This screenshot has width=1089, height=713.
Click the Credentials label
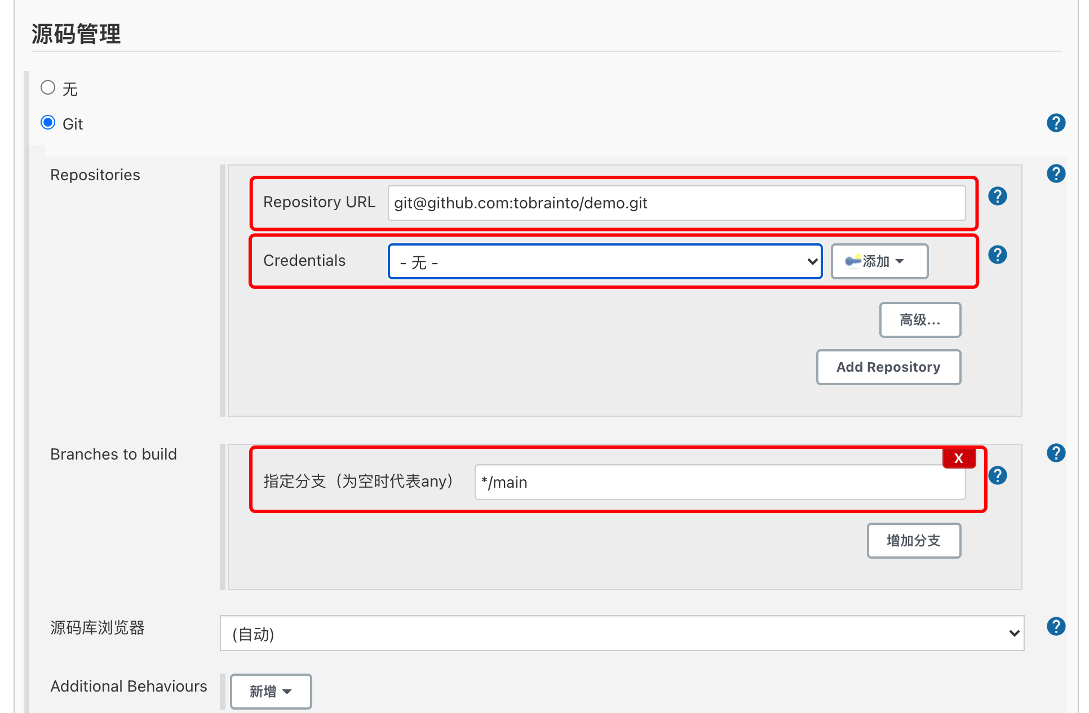pos(304,260)
